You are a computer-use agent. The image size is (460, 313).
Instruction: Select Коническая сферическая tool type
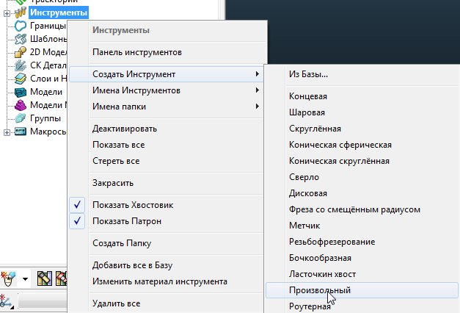click(362, 145)
